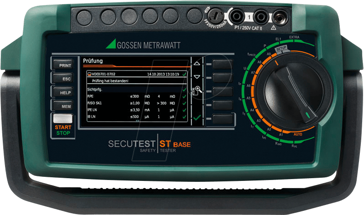This screenshot has height=215, width=364.
Task: Select the date 14.10.2013 13:10:19
Action: pos(163,74)
